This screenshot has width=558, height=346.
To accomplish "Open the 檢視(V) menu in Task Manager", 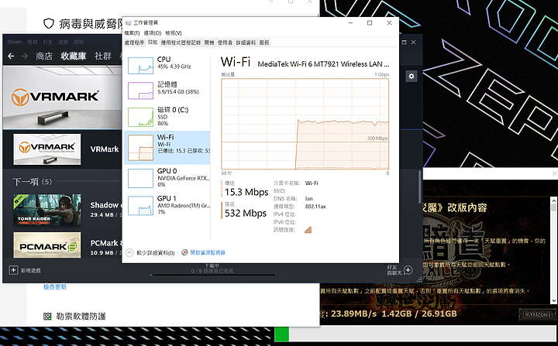I will [174, 33].
